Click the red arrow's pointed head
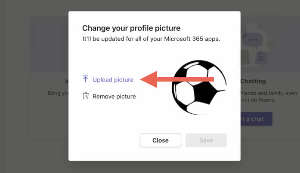 (147, 79)
